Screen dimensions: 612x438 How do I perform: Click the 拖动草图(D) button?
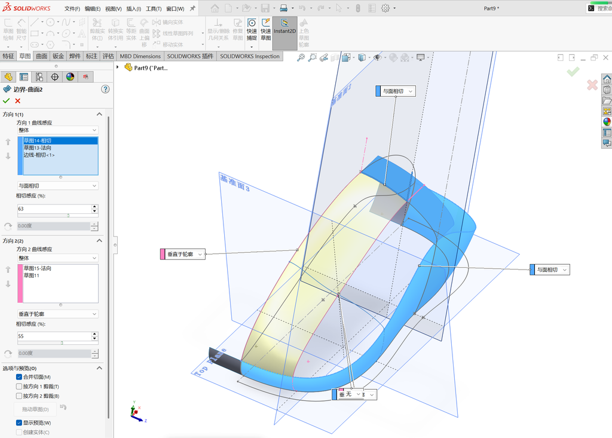coord(35,409)
